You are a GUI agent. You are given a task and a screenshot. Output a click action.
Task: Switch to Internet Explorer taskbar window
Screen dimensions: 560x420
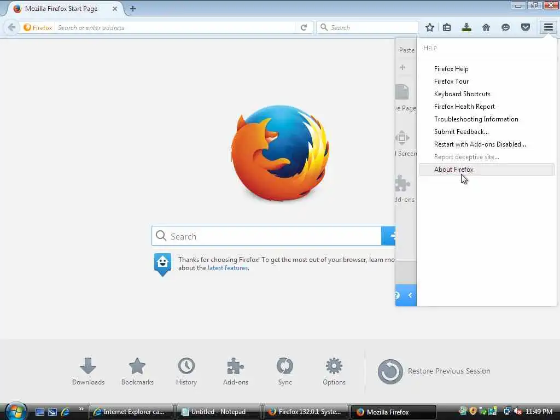coord(131,412)
